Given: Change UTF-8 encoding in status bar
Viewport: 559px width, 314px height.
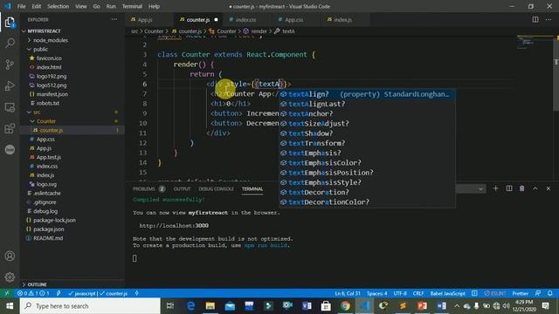Looking at the screenshot, I should (400, 293).
